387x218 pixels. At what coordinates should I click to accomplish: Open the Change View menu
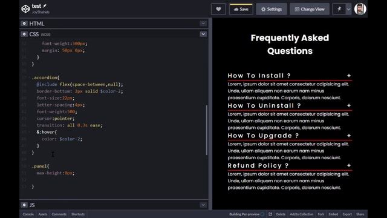310,9
